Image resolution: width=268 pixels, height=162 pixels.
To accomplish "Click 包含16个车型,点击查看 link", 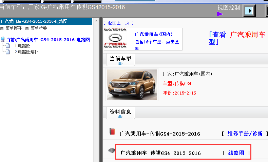I will coord(157,45).
